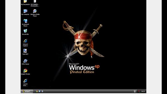Launch Chrome from the quick launch bar
The width and height of the screenshot is (167, 94).
pyautogui.click(x=37, y=91)
